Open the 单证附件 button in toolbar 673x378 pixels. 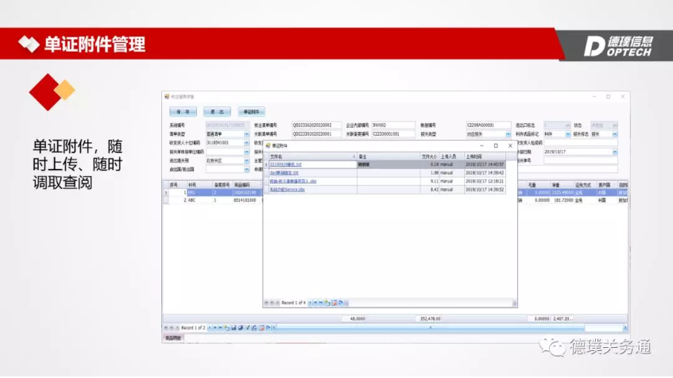point(251,112)
